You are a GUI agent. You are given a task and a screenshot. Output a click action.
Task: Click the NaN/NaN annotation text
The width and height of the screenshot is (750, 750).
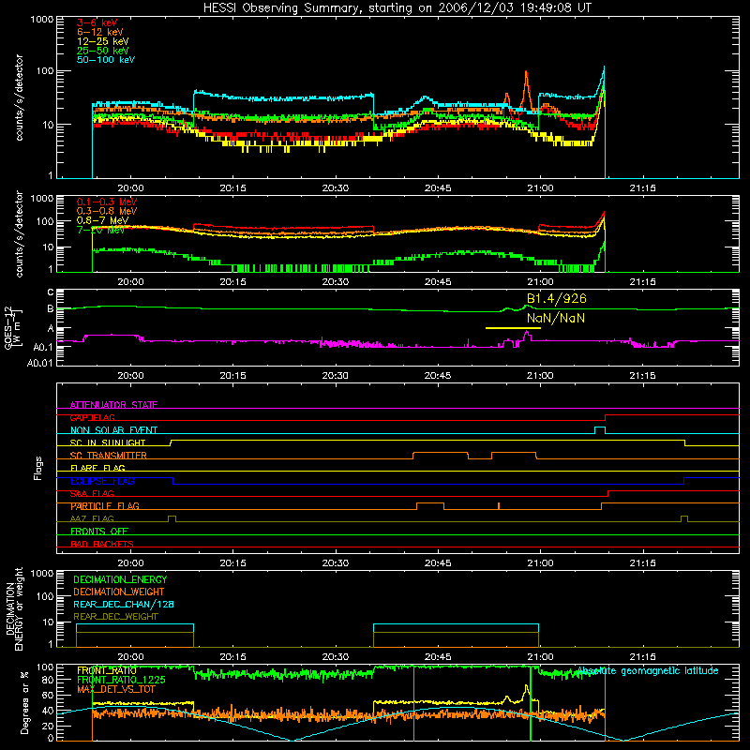tap(556, 318)
